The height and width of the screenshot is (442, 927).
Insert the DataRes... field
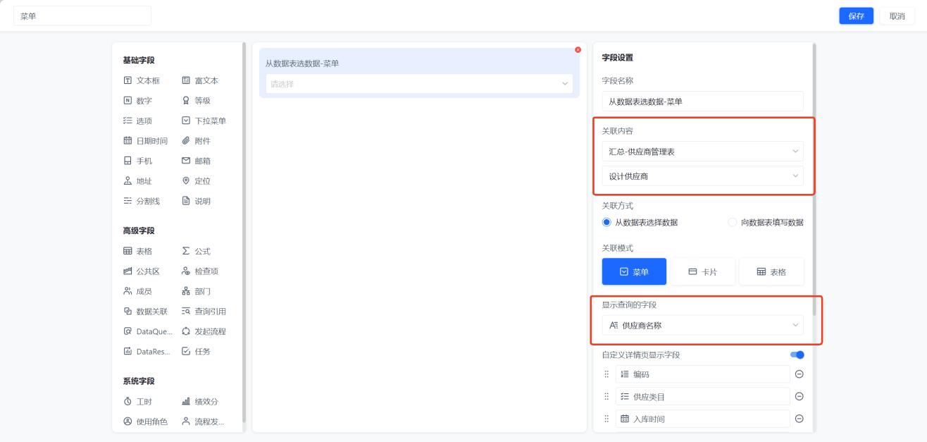(146, 351)
